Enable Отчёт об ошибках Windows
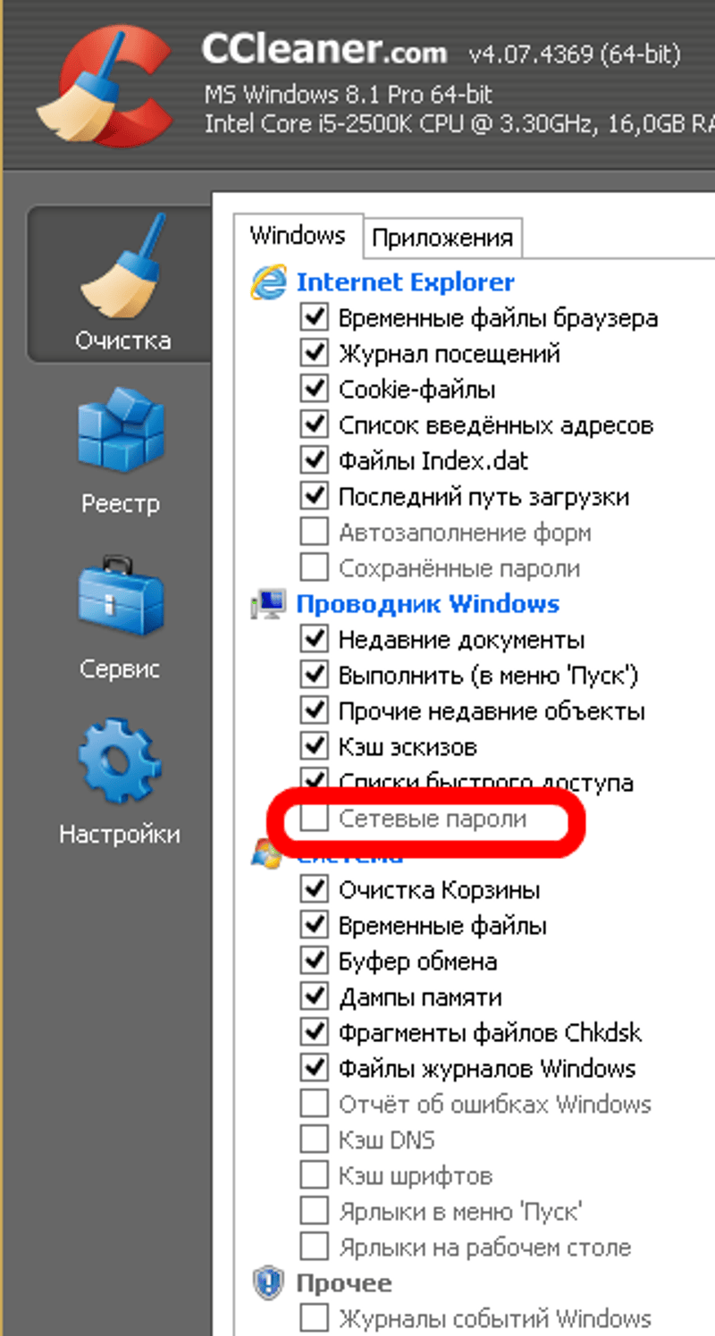The image size is (715, 1336). [315, 1105]
